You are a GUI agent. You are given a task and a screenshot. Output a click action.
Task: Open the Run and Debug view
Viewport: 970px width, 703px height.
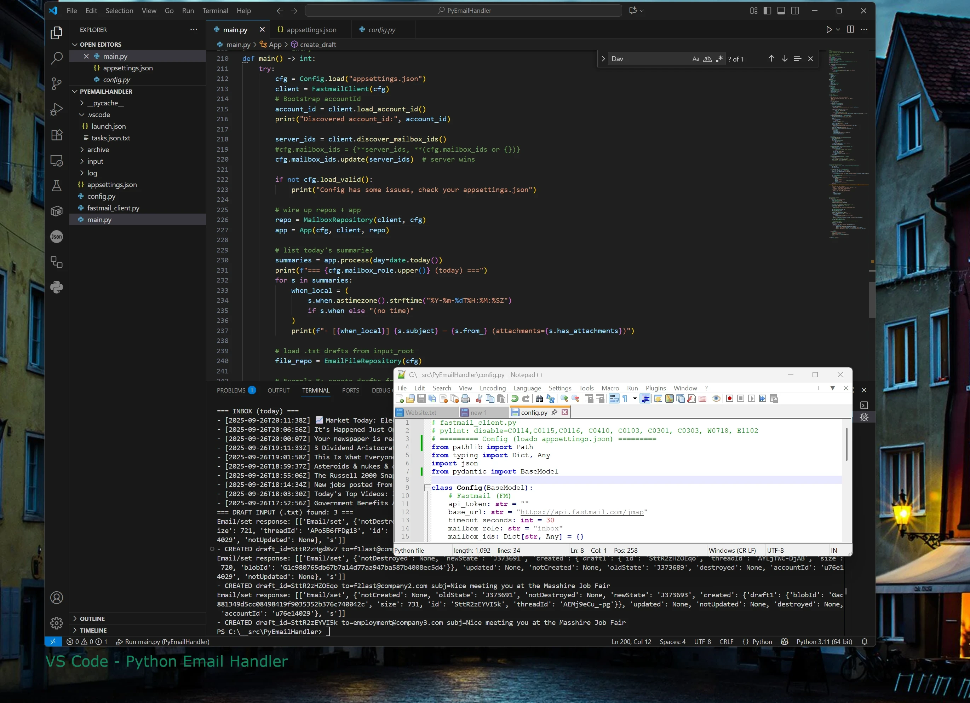point(56,109)
